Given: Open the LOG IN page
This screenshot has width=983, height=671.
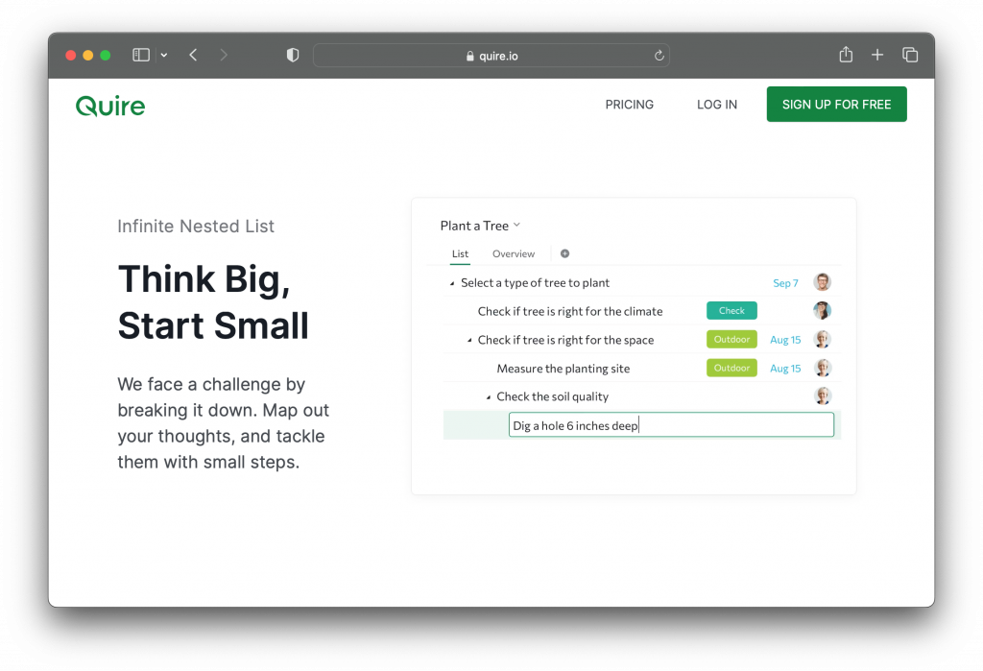Looking at the screenshot, I should click(717, 105).
